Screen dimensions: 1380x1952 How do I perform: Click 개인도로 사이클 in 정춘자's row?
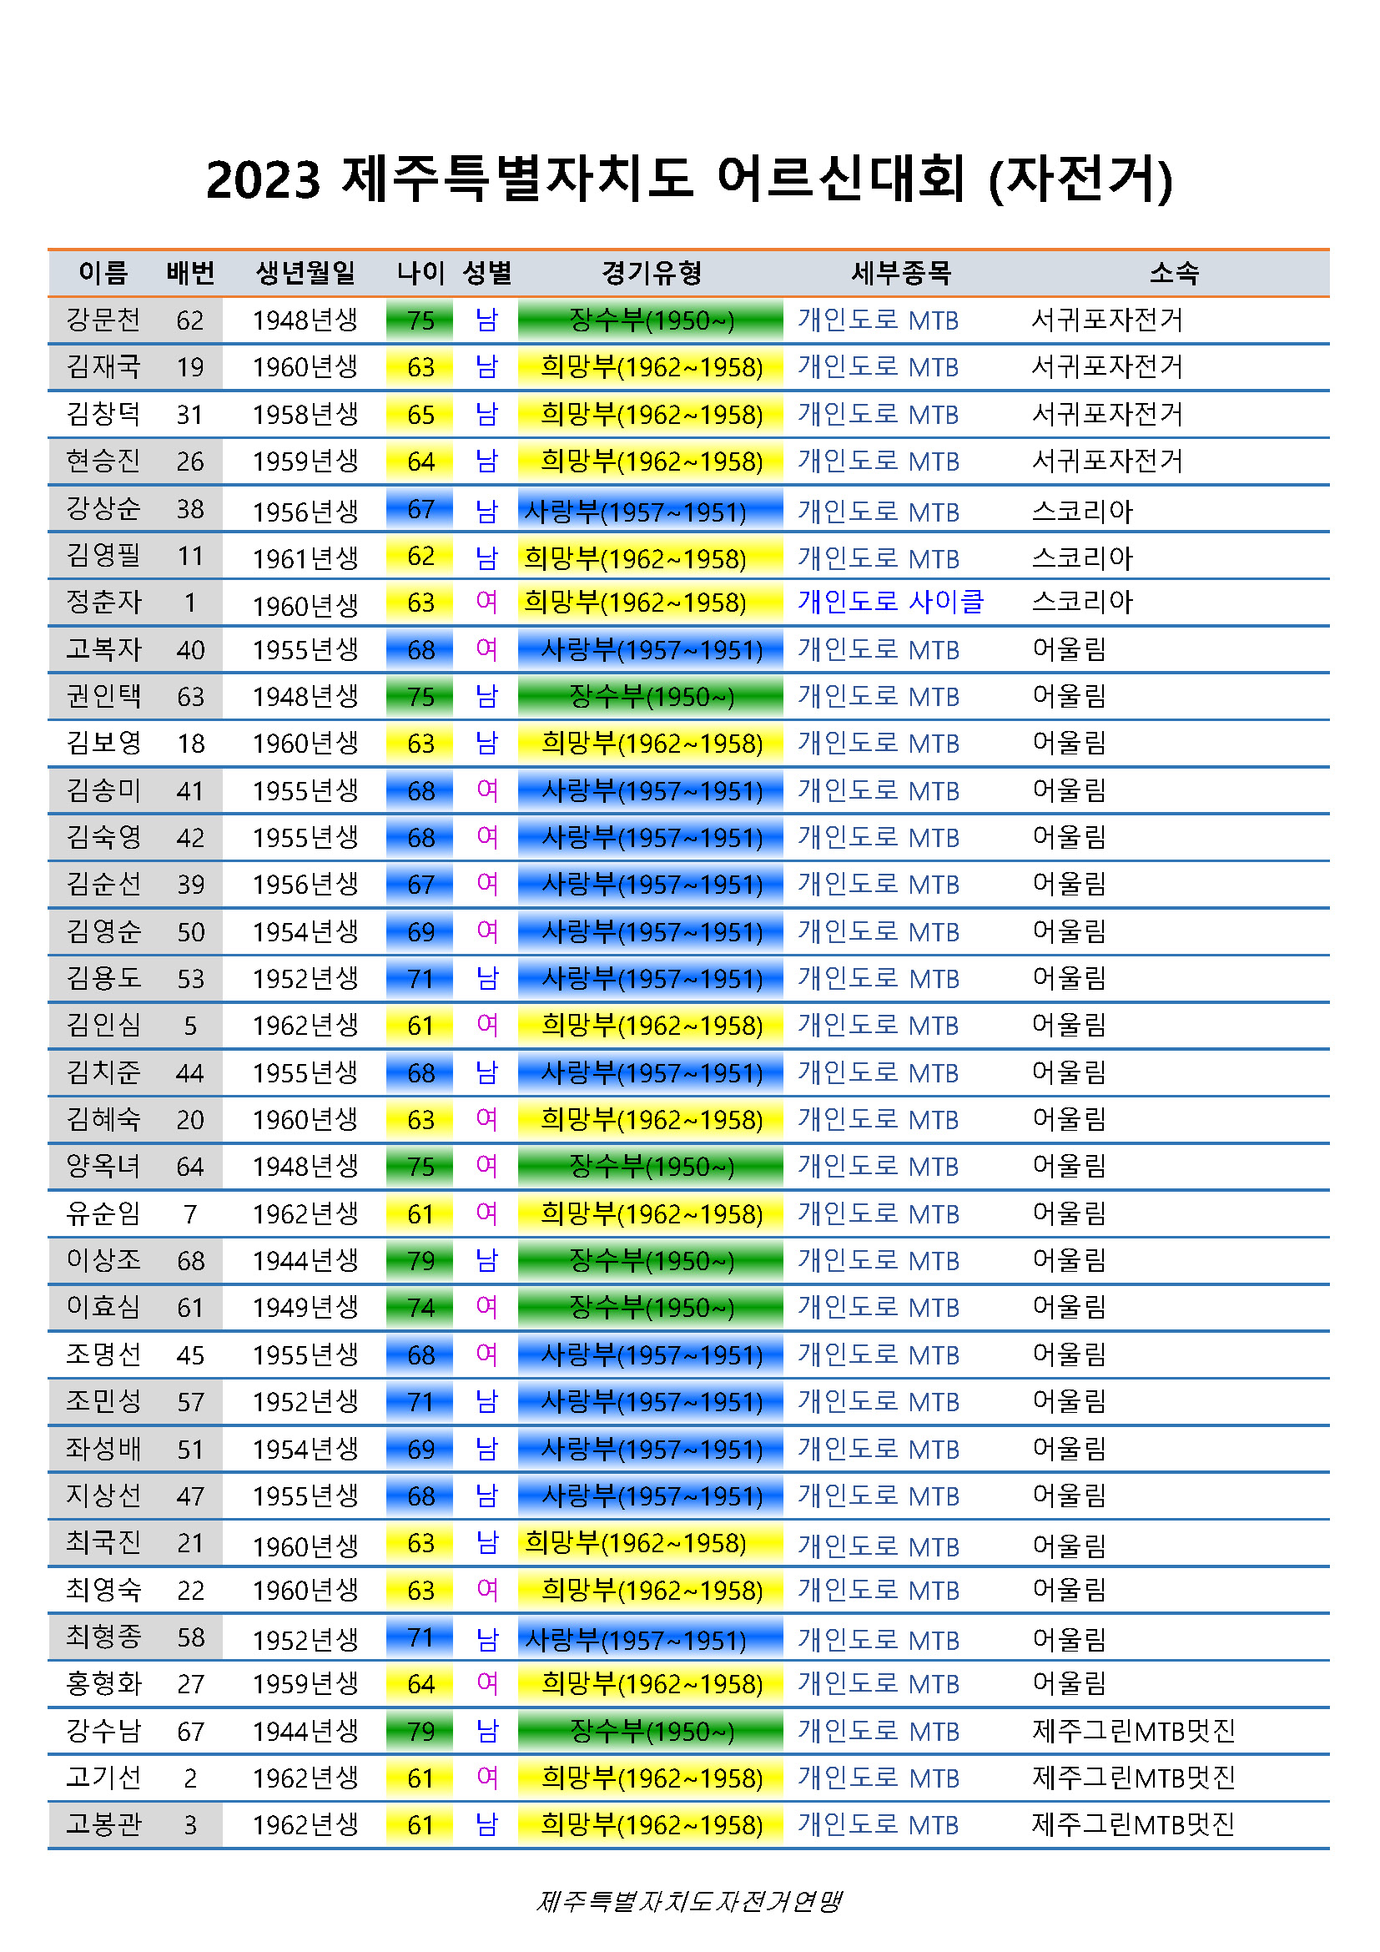click(x=889, y=602)
